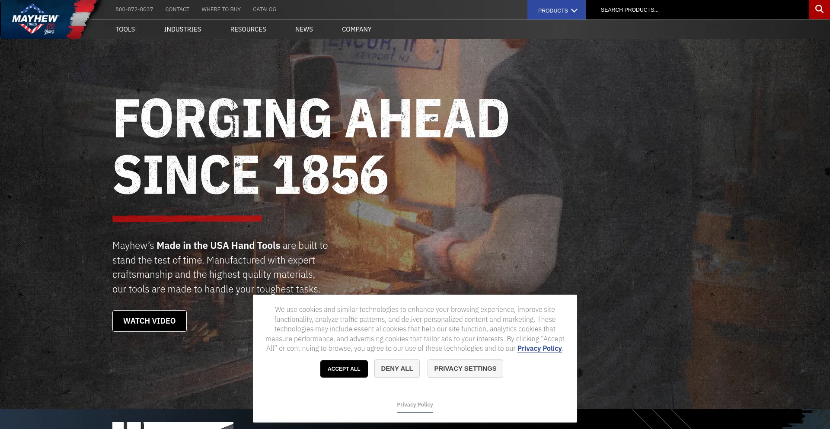The height and width of the screenshot is (429, 830).
Task: Accept all cookies
Action: click(344, 369)
